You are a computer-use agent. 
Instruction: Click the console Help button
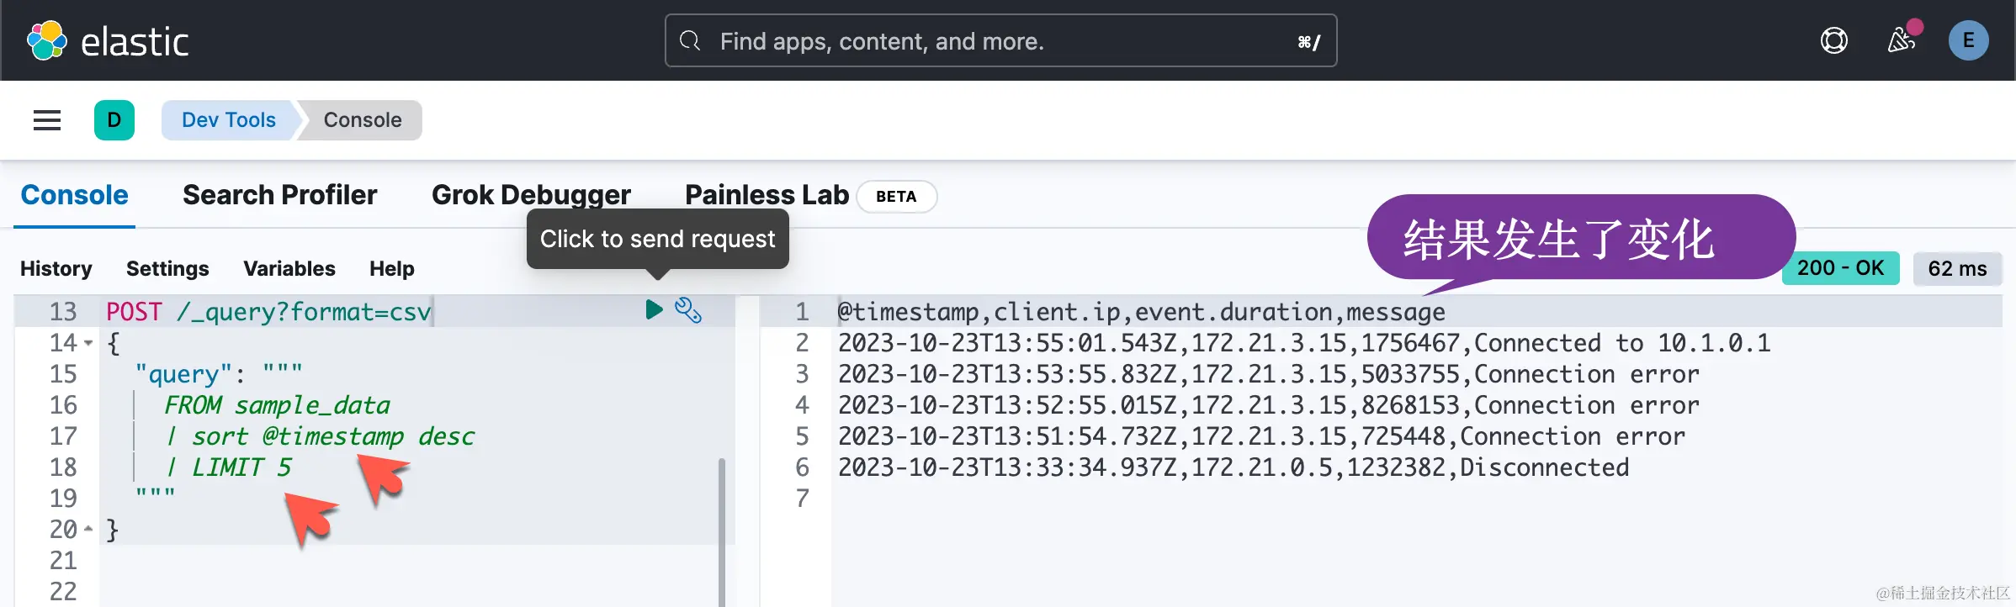[x=392, y=269]
